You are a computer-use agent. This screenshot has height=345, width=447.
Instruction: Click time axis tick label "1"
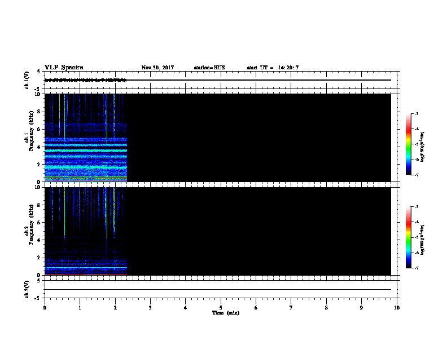(x=80, y=307)
